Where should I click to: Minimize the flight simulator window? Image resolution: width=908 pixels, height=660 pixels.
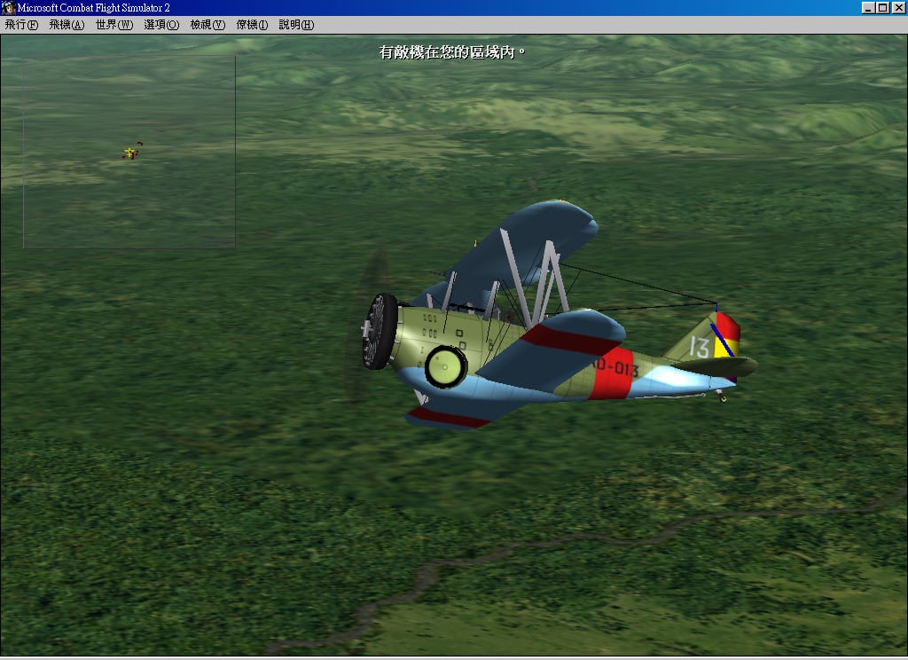(x=867, y=8)
